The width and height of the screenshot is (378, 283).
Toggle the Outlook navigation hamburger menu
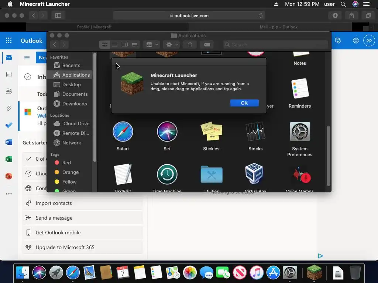27,57
